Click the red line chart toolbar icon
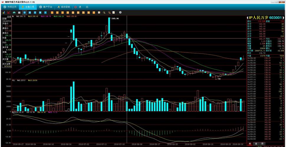Screen dimensions: 286x147 pos(9,13)
